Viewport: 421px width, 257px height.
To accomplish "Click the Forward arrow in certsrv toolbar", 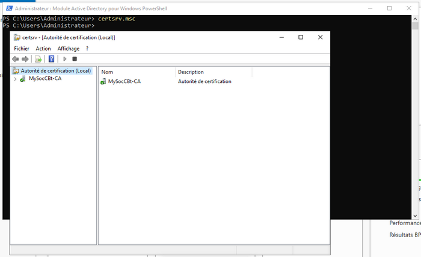I will [x=25, y=59].
